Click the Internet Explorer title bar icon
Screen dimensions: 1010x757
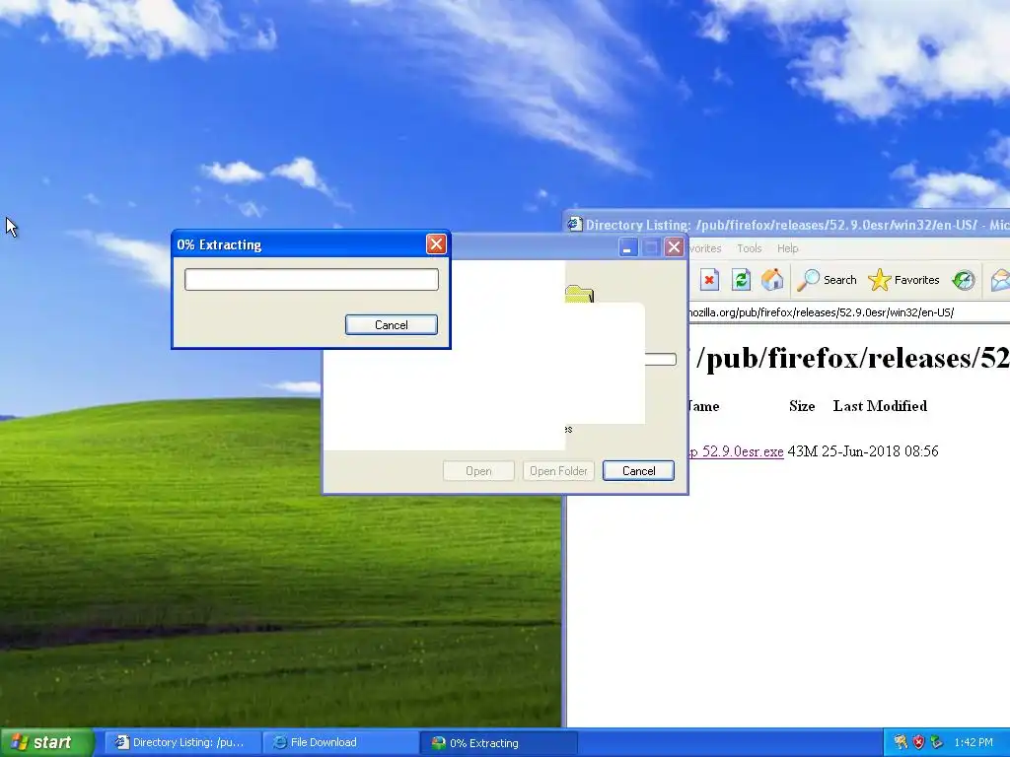(574, 224)
